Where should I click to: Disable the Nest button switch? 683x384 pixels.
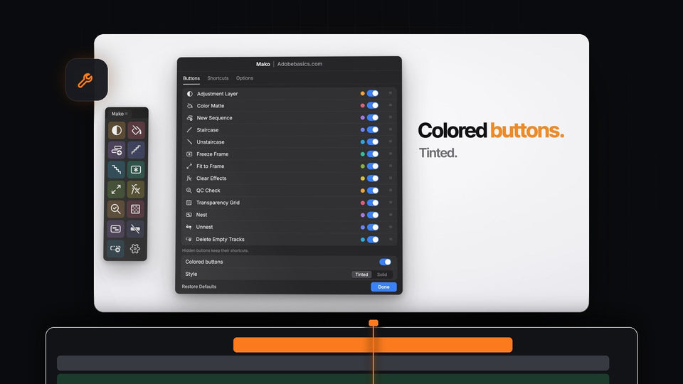tap(372, 215)
